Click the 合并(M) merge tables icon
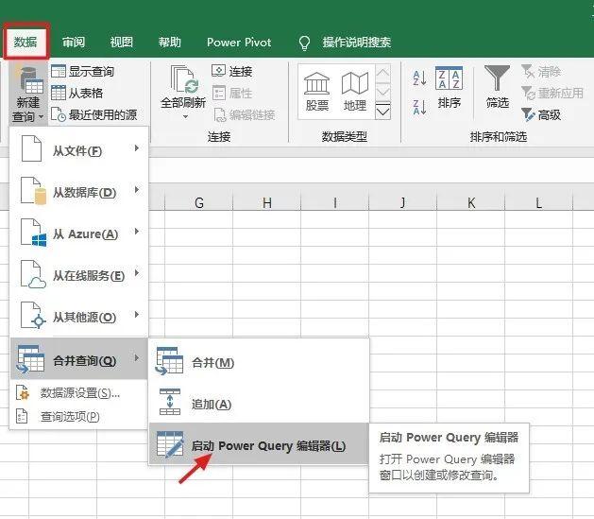Image resolution: width=594 pixels, height=519 pixels. pyautogui.click(x=169, y=360)
